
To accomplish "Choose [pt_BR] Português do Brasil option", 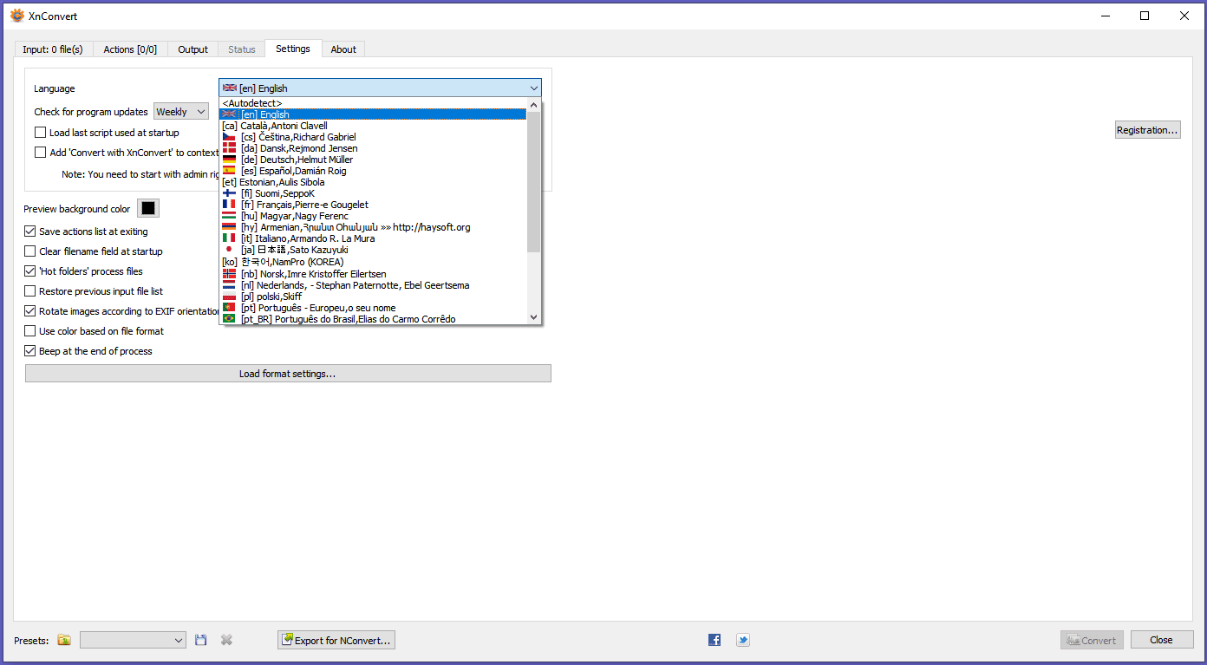I will 373,319.
